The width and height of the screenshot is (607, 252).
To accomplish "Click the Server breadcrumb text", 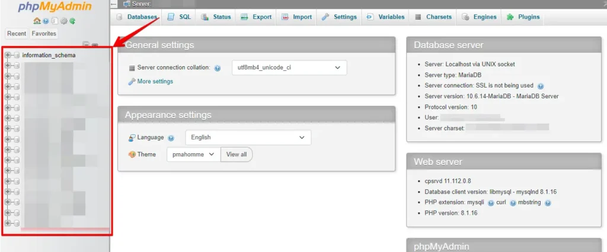I will coord(142,4).
